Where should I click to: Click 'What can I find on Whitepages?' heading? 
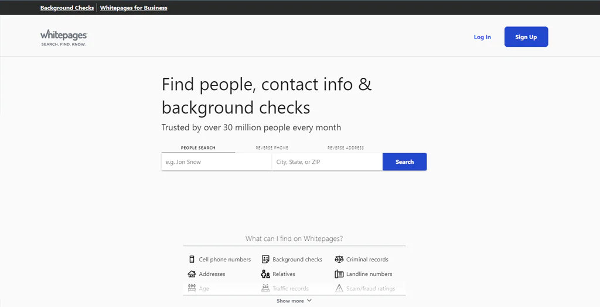click(x=294, y=239)
